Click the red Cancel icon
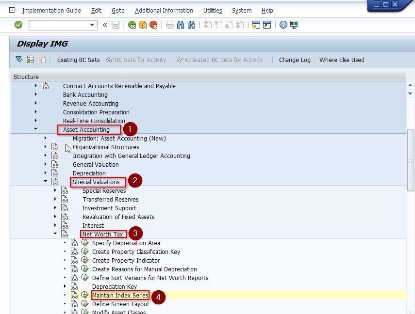Image resolution: width=415 pixels, height=314 pixels. tap(153, 25)
